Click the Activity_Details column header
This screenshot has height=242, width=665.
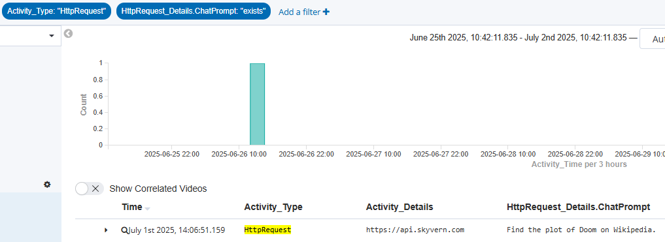point(400,207)
